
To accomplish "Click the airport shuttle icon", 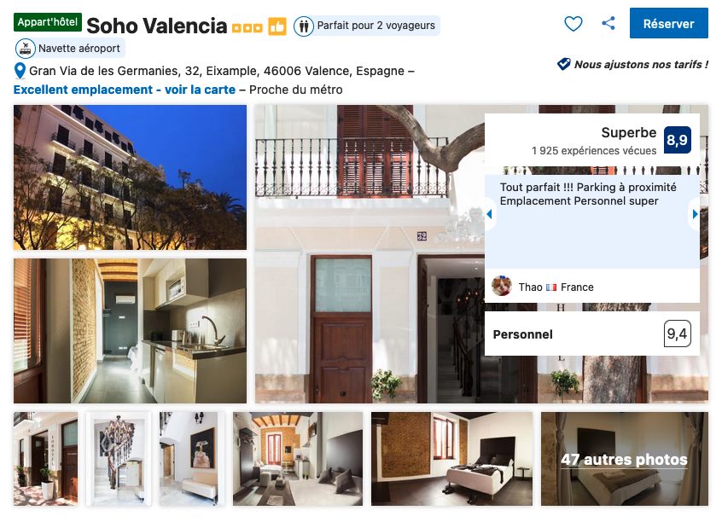I will click(x=26, y=49).
